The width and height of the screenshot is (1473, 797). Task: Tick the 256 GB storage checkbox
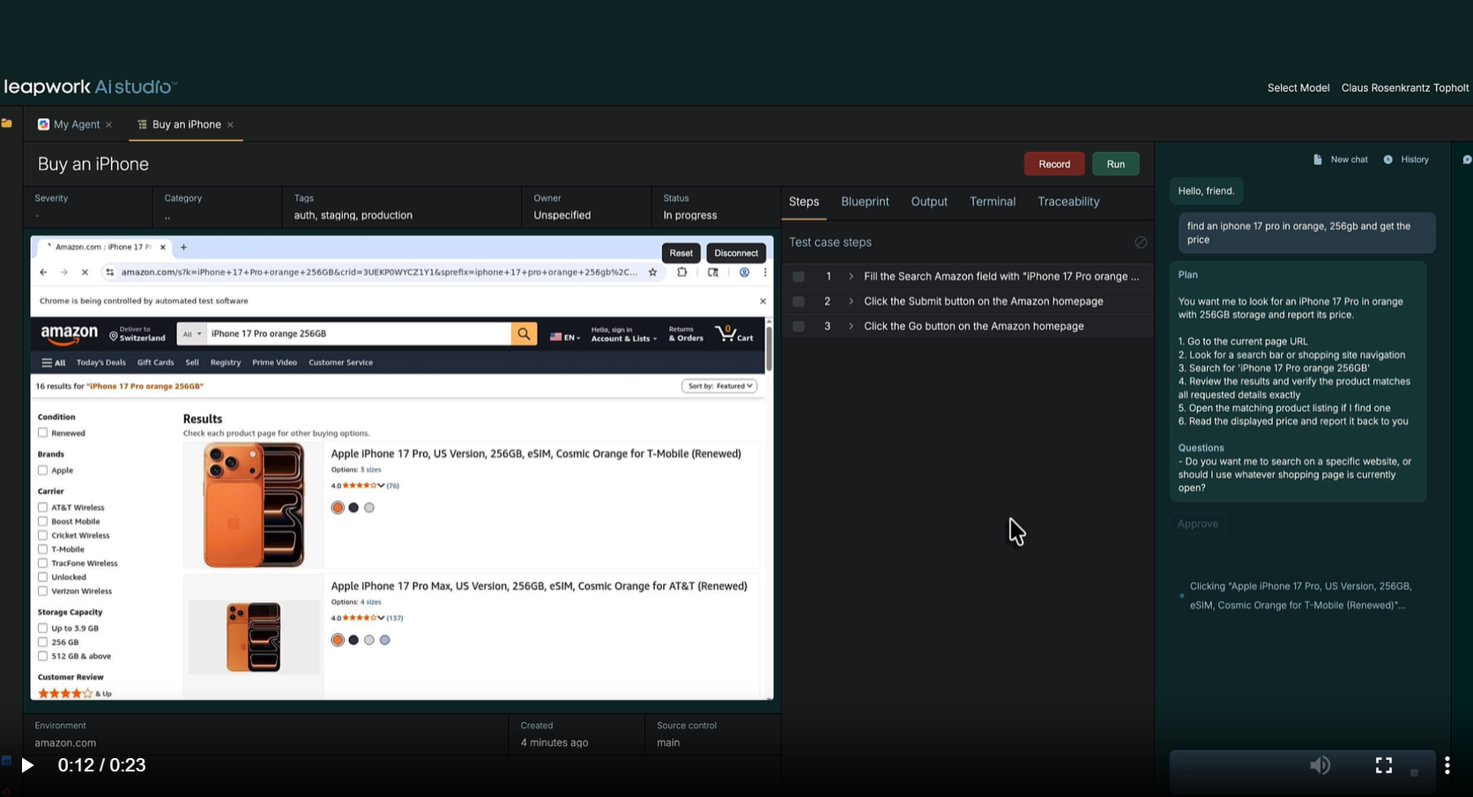click(x=42, y=642)
